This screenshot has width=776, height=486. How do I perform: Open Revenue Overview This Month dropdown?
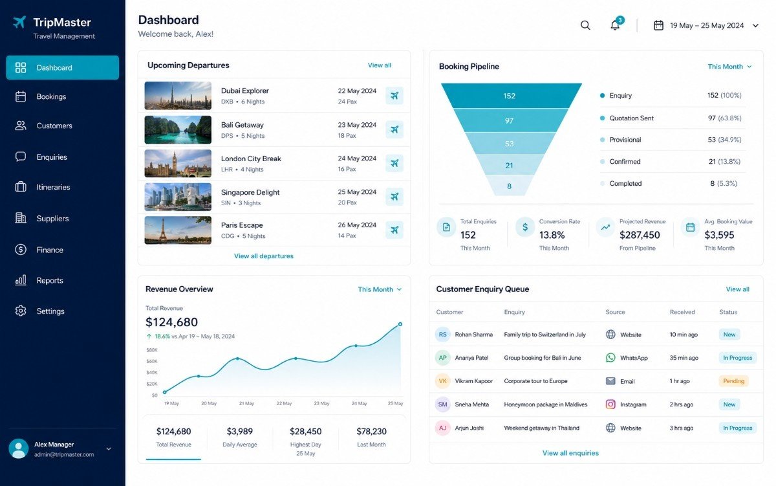pos(380,289)
